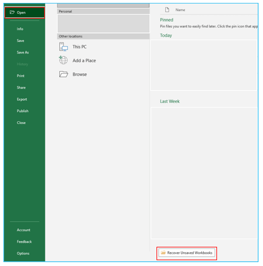Screen dimensions: 263x266
Task: Click the document icon in the file list header
Action: pos(167,9)
